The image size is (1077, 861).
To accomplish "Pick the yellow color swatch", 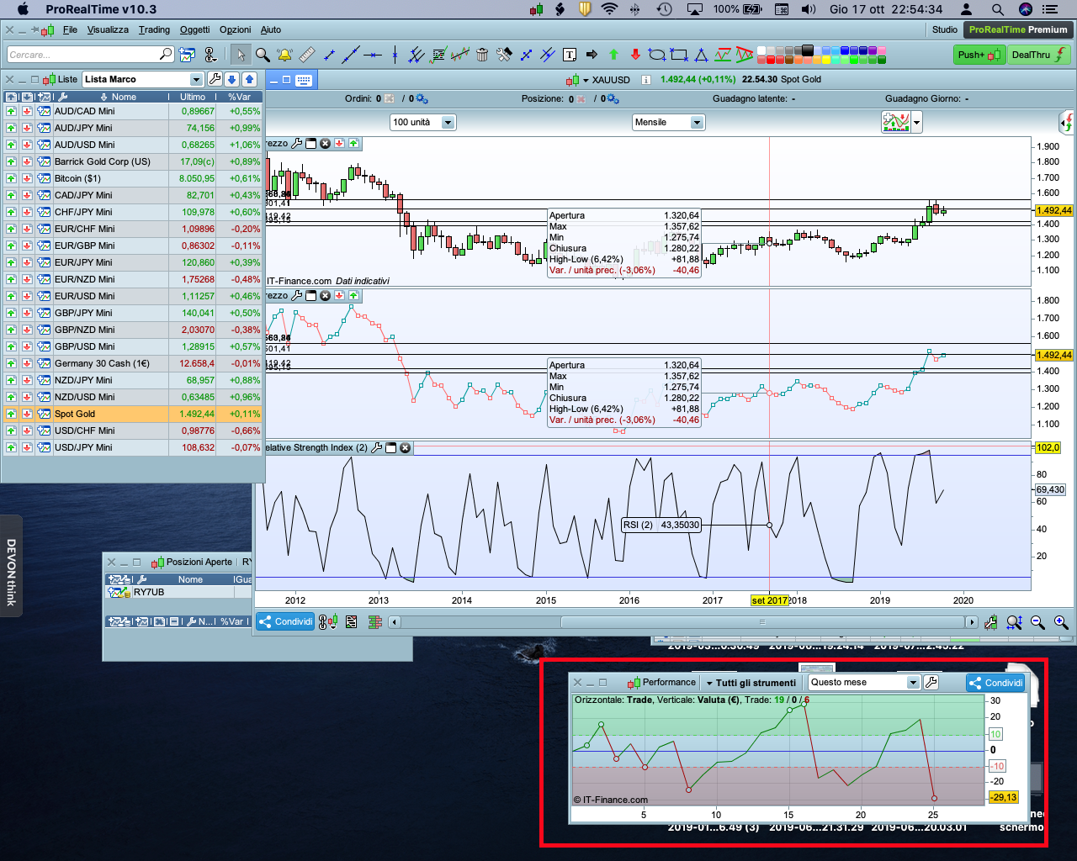I will pos(825,60).
